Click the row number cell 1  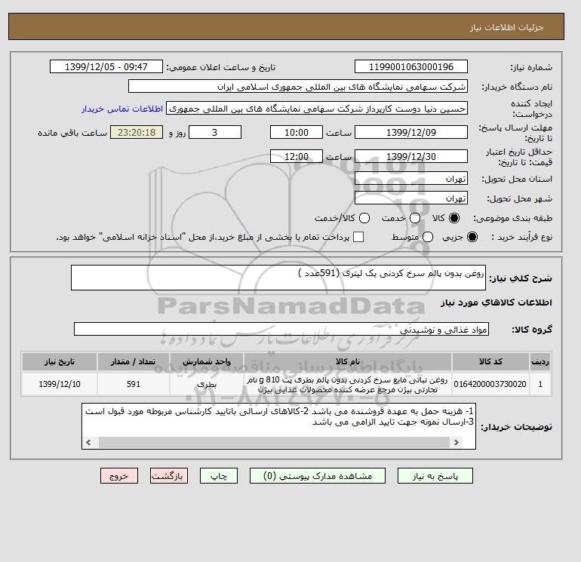click(540, 384)
